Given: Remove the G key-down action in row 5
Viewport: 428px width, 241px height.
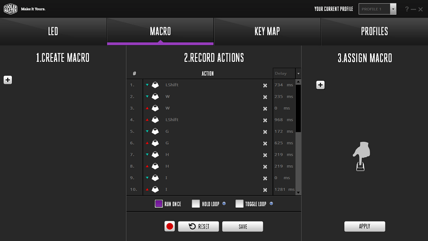Looking at the screenshot, I should pyautogui.click(x=265, y=132).
